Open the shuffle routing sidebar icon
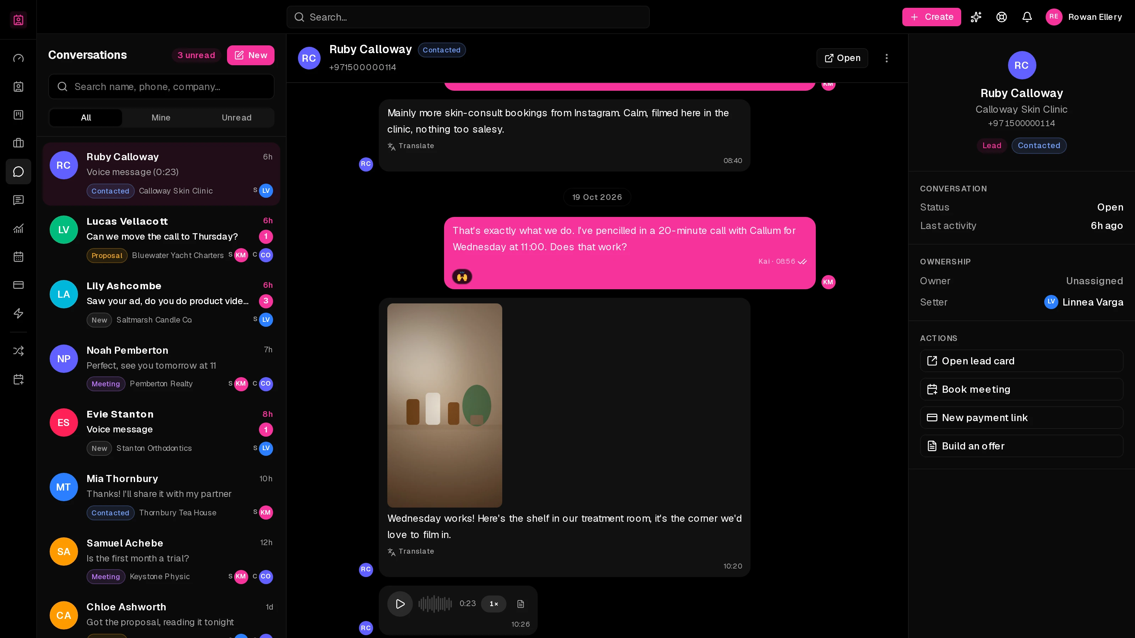Image resolution: width=1135 pixels, height=638 pixels. click(18, 351)
